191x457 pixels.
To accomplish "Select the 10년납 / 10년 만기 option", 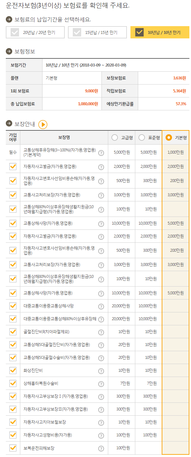I will tap(160, 32).
